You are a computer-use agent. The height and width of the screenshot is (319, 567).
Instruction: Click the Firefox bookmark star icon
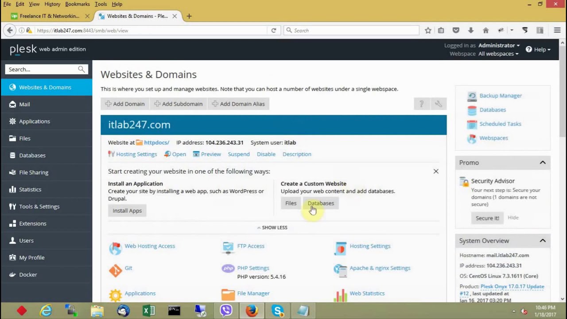tap(428, 31)
